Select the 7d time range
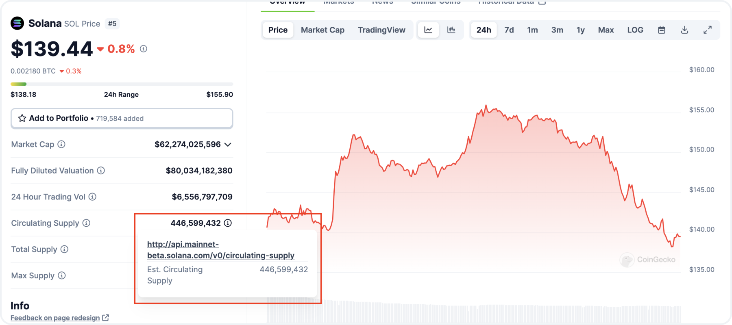Screen dimensions: 732x325 coord(509,30)
